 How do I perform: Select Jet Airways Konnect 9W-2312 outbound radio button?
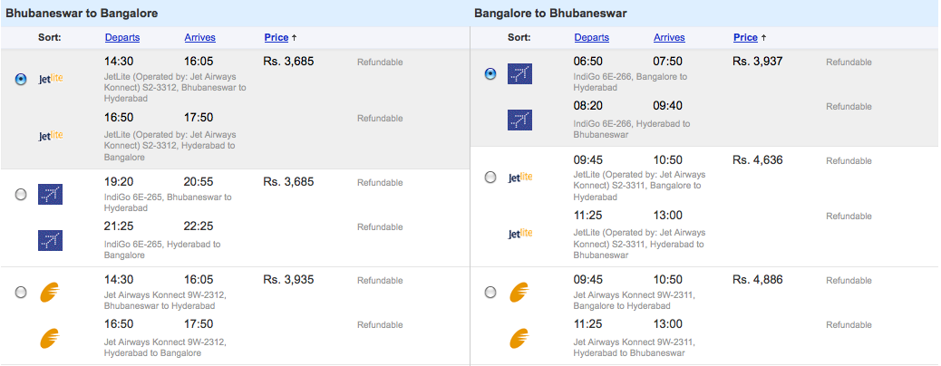21,293
